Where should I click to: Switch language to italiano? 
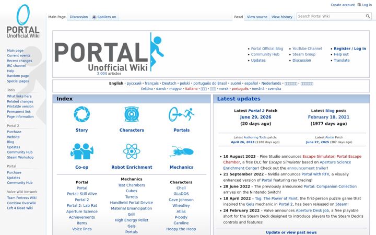[x=191, y=88]
